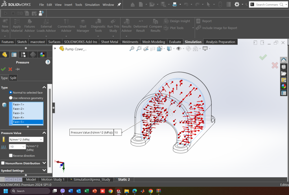The height and width of the screenshot is (195, 289).
Task: Click the Zoom to Fit magnifier icon
Action: tap(132, 49)
